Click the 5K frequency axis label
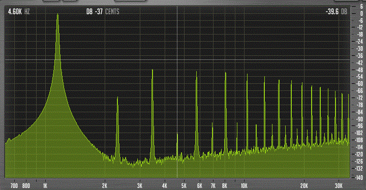The height and width of the screenshot is (190, 366). point(184,186)
